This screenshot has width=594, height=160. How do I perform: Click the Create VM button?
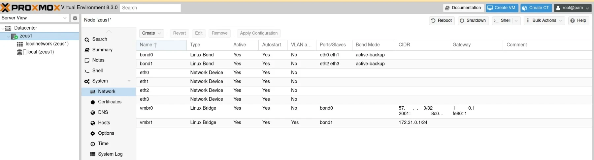coord(502,8)
